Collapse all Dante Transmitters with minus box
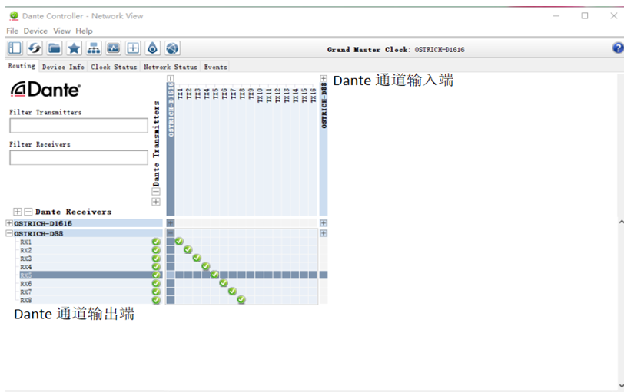624x392 pixels. tap(156, 191)
